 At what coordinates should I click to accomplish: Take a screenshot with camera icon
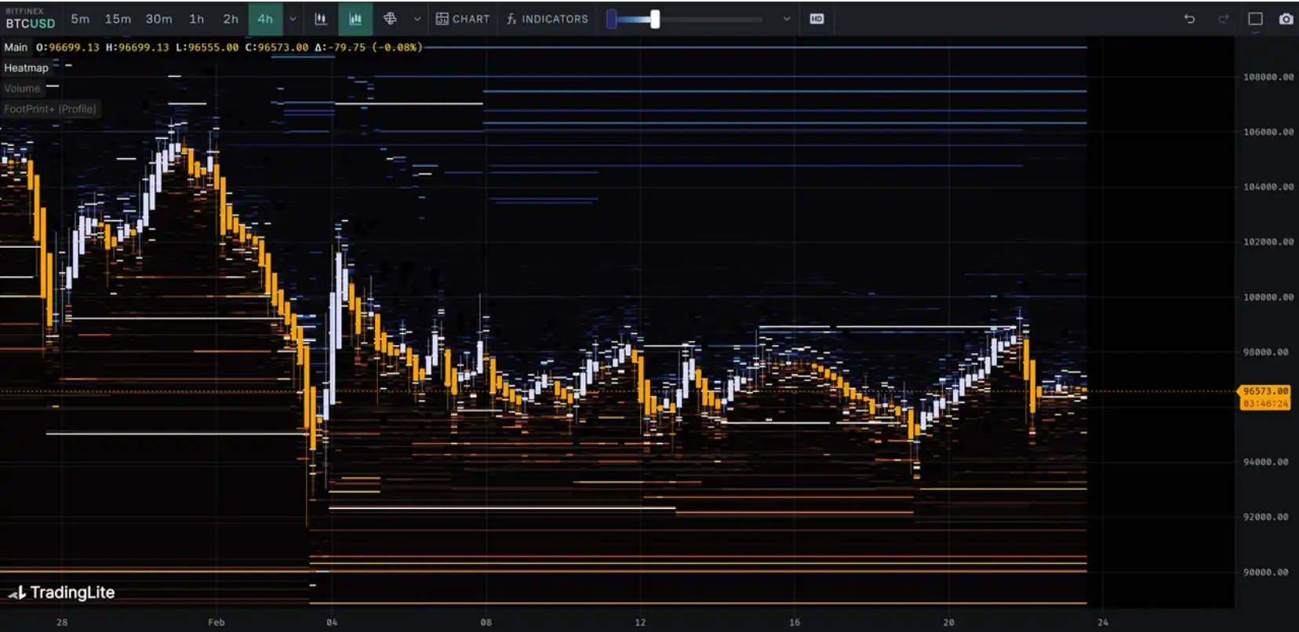[1286, 19]
